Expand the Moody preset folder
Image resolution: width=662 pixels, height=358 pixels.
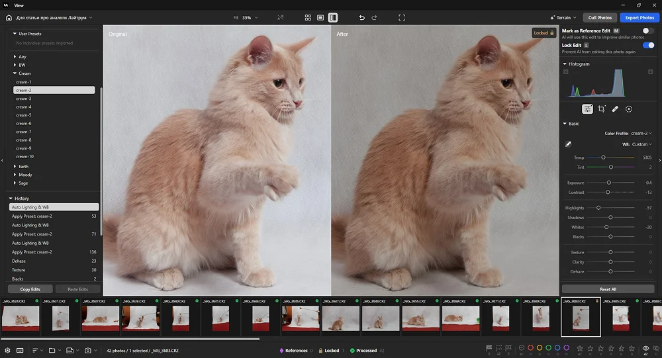25,175
